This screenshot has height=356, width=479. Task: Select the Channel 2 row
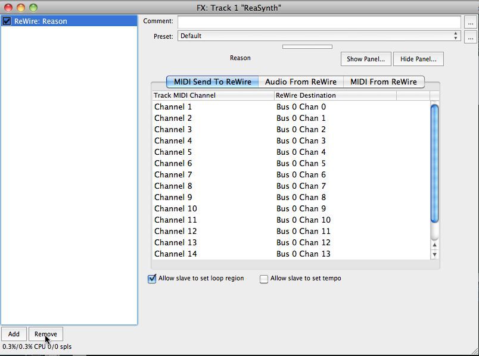[x=291, y=118]
